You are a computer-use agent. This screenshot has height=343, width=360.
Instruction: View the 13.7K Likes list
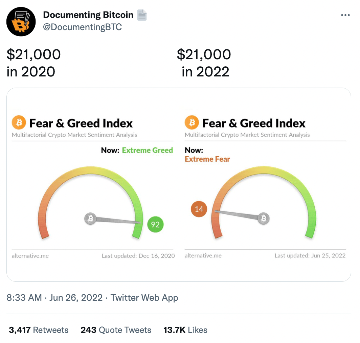point(185,330)
